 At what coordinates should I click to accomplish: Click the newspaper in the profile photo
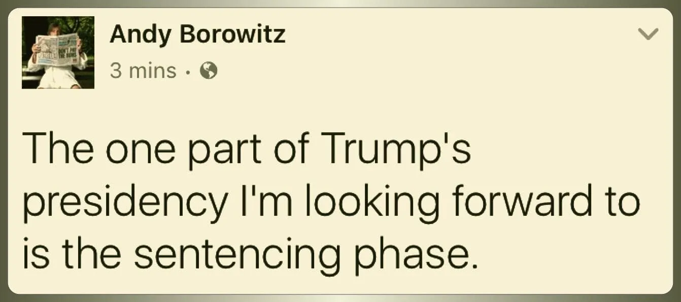[57, 50]
